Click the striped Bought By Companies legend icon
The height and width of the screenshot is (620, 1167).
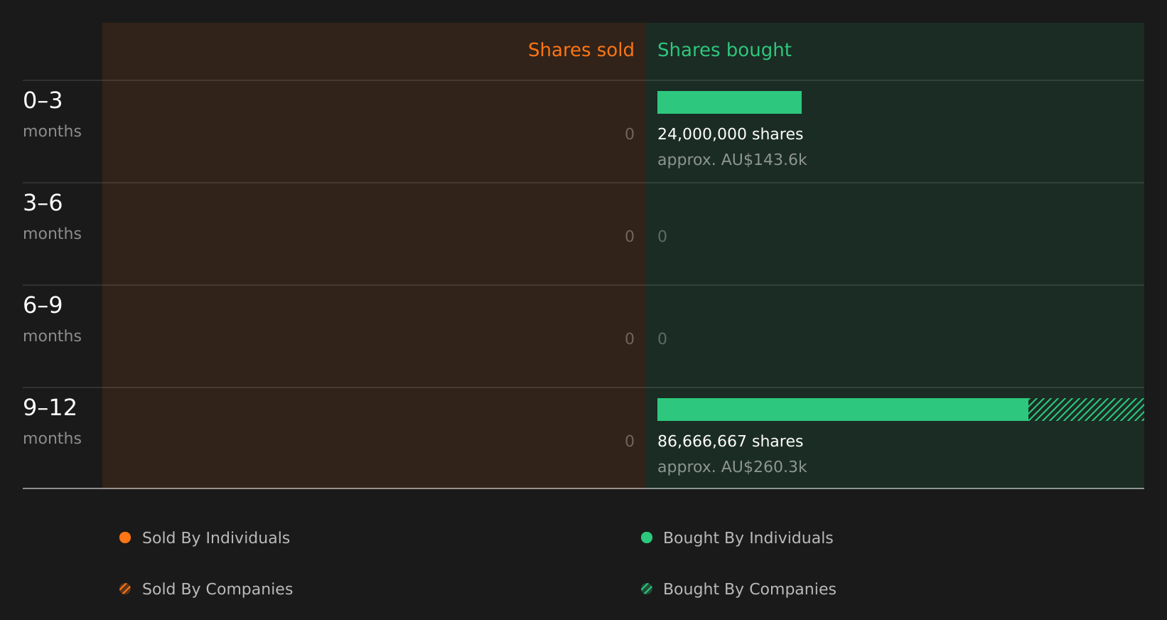[647, 589]
